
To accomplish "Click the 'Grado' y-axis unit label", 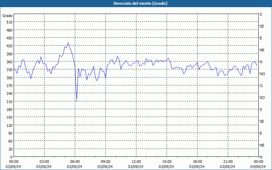I will (7, 16).
